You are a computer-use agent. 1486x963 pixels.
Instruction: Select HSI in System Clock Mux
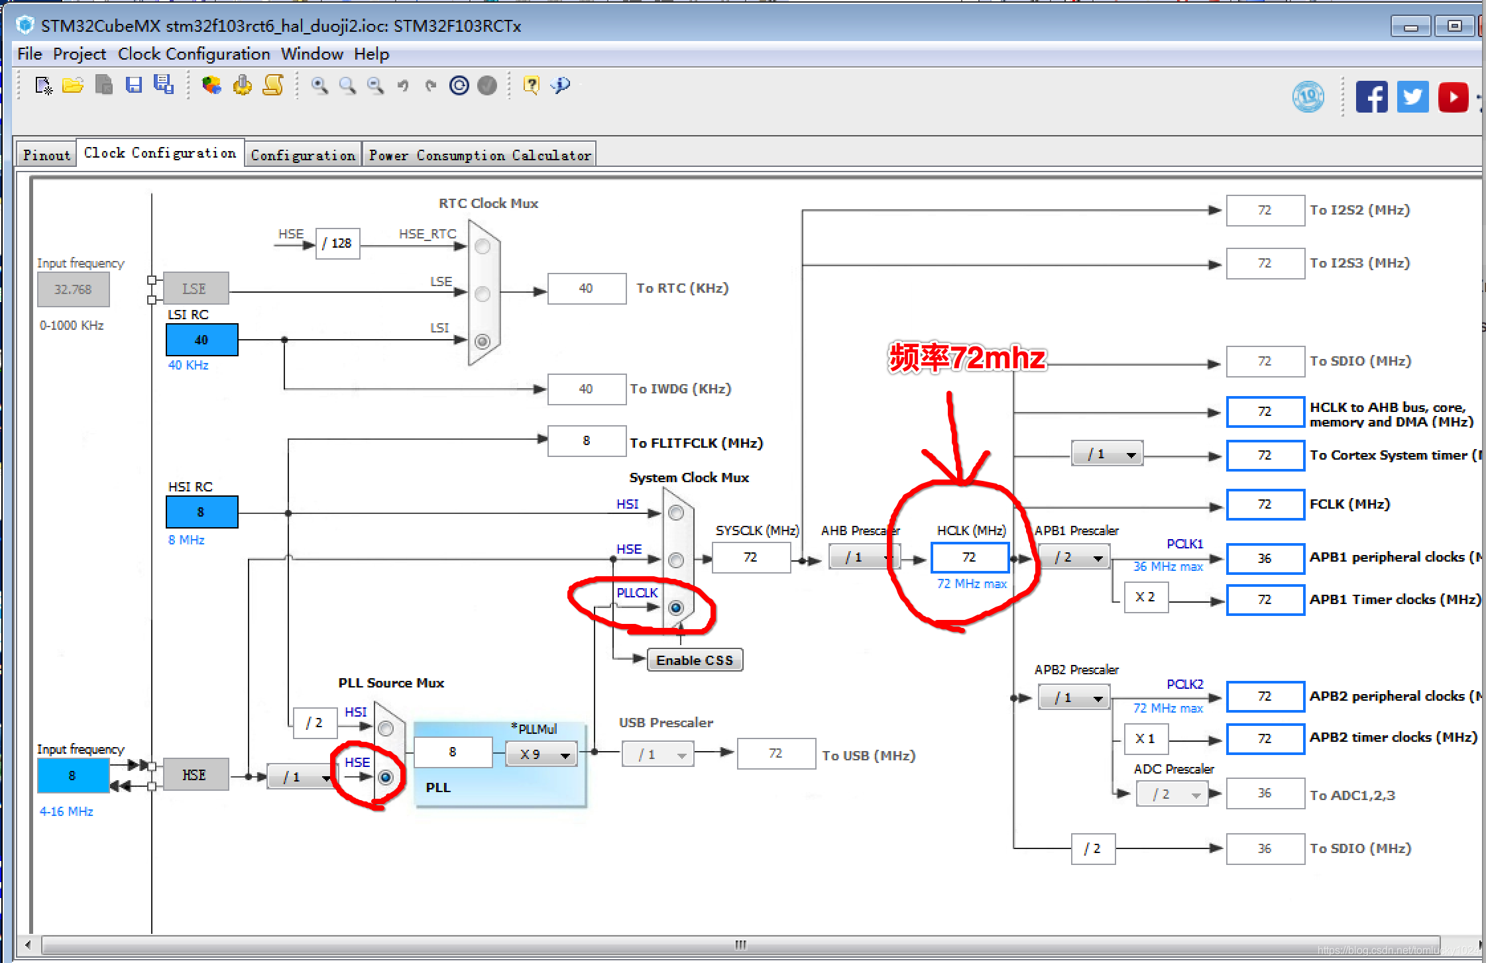(x=676, y=513)
